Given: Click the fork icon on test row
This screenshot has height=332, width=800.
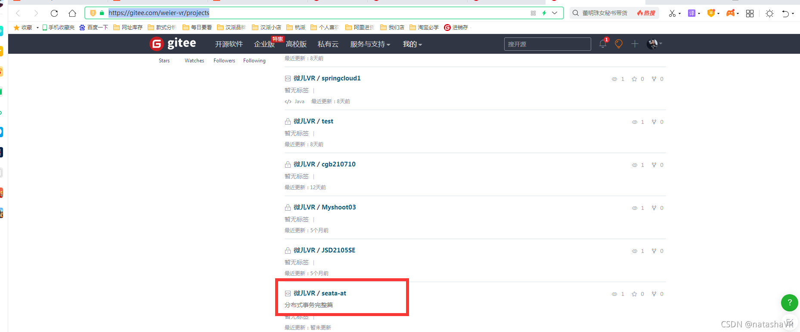Looking at the screenshot, I should pos(654,122).
